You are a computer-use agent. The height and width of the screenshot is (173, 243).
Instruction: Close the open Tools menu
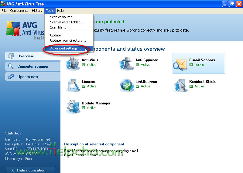point(50,11)
